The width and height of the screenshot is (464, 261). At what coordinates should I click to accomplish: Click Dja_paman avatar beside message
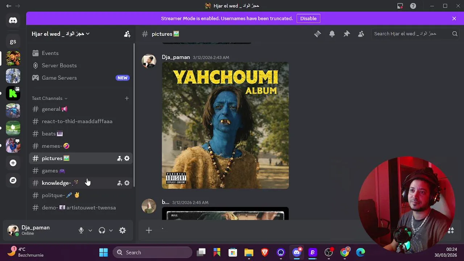149,61
